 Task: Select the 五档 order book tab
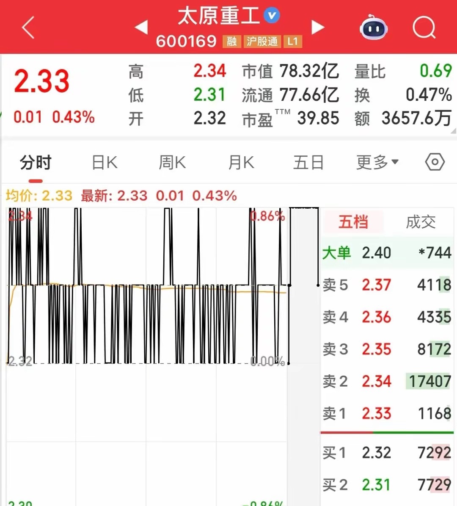(x=353, y=222)
